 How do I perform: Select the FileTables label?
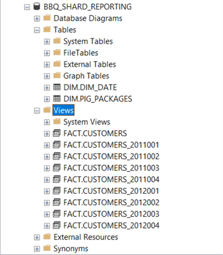pos(81,53)
